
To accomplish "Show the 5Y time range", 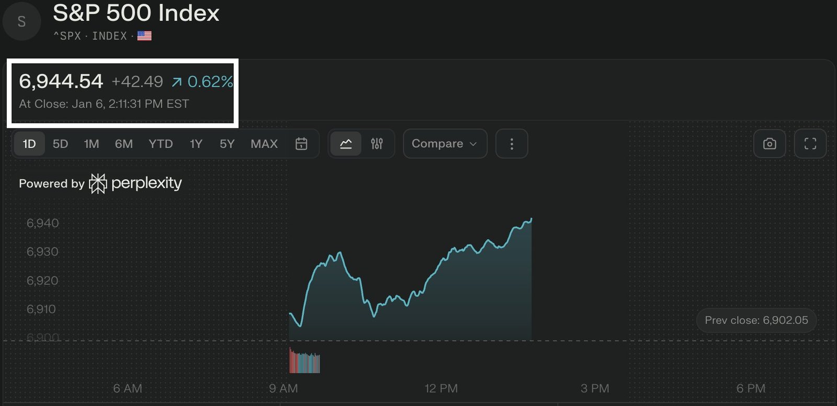I will 227,144.
